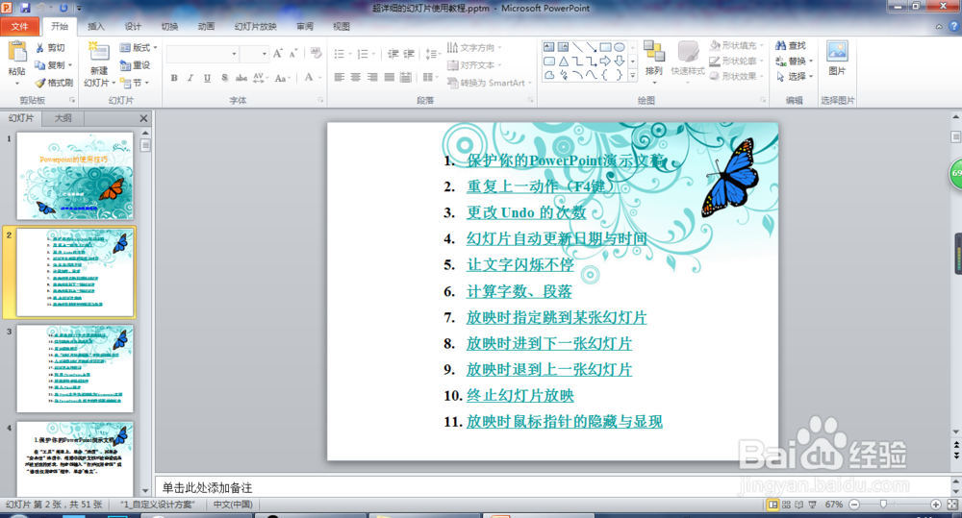
Task: Center align text in paragraph group
Action: coord(356,77)
